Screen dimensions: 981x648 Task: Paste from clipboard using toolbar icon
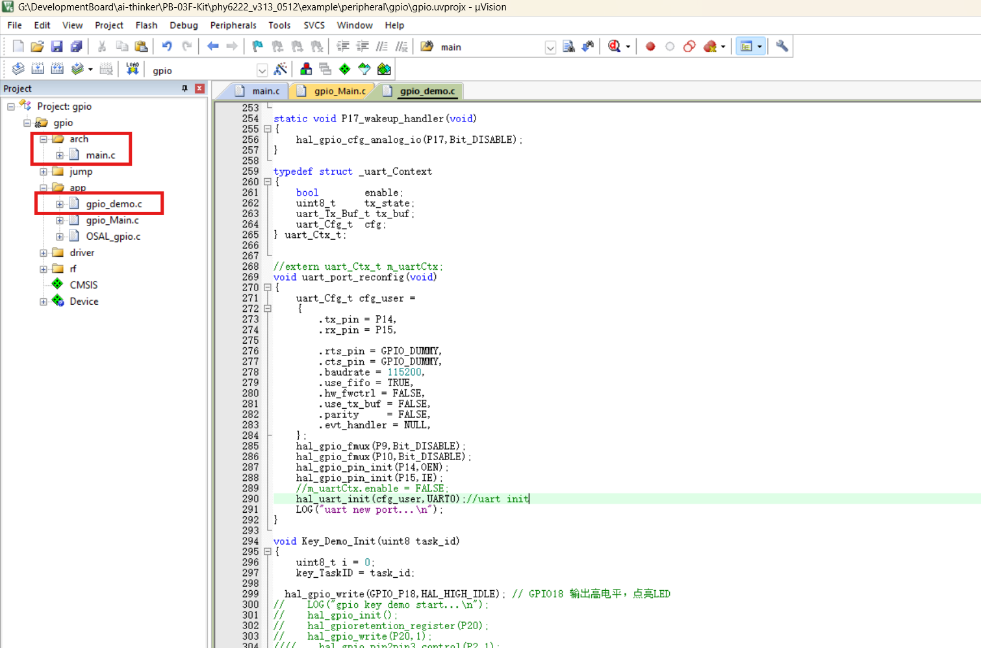[141, 46]
